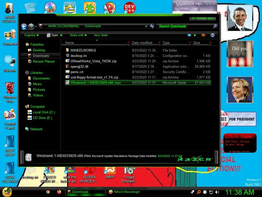The width and height of the screenshot is (262, 197).
Task: Select the usb-floppy-format-tool_v1.31t.zip file
Action: (138, 77)
